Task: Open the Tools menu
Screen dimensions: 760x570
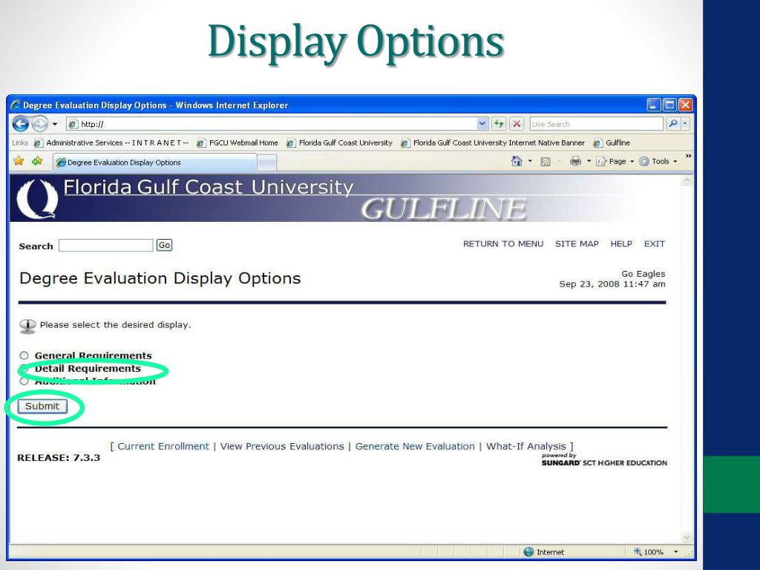Action: 658,161
